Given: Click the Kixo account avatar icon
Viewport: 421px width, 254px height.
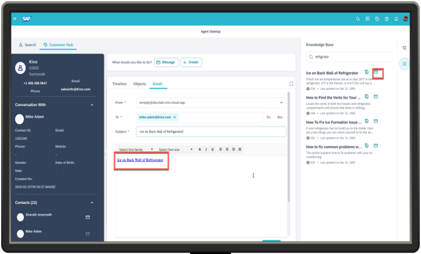Looking at the screenshot, I should pyautogui.click(x=20, y=68).
